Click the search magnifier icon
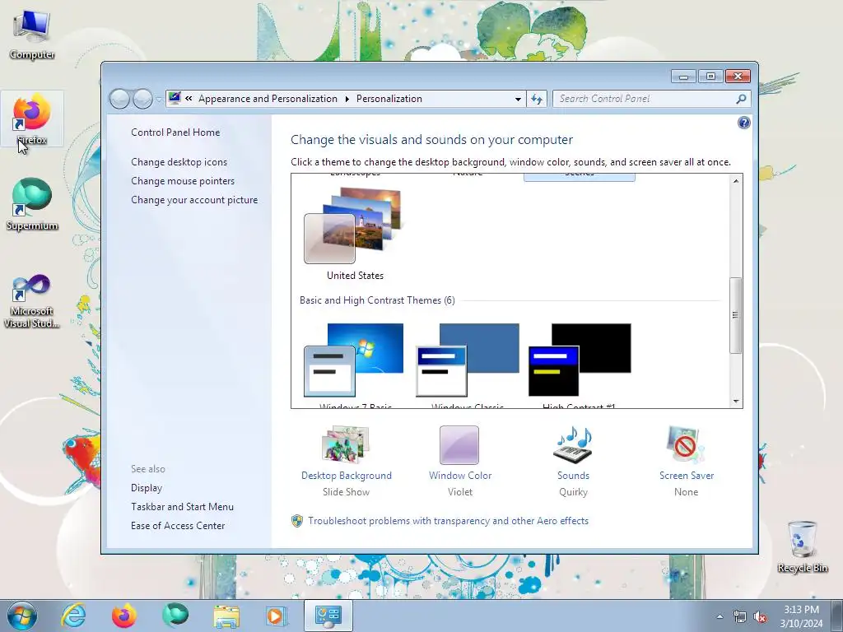Screen dimensions: 843x632 click(741, 99)
